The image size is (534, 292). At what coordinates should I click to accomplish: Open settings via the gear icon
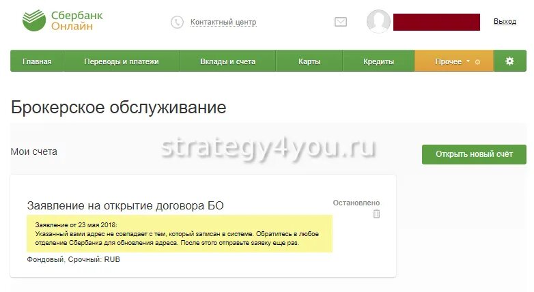point(510,61)
